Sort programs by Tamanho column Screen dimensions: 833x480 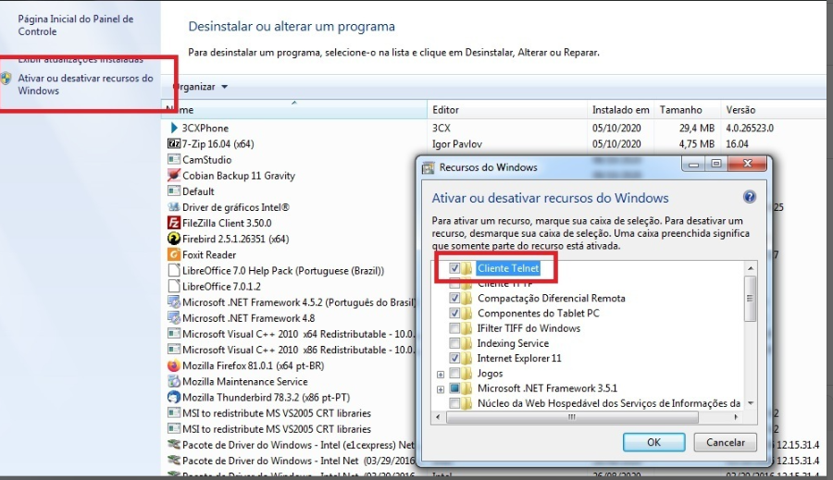point(687,110)
